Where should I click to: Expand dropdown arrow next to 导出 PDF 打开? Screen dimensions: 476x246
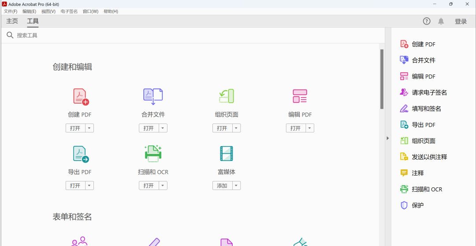pos(89,186)
